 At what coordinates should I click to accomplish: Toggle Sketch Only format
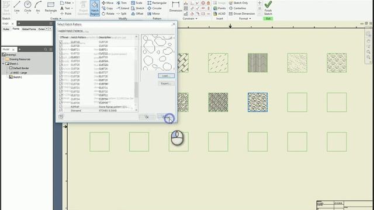click(238, 3)
